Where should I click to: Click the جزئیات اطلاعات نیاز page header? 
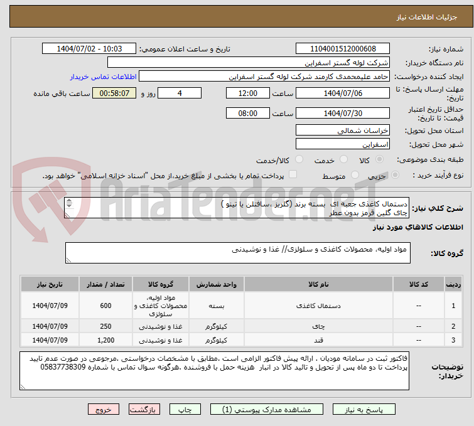241,16
